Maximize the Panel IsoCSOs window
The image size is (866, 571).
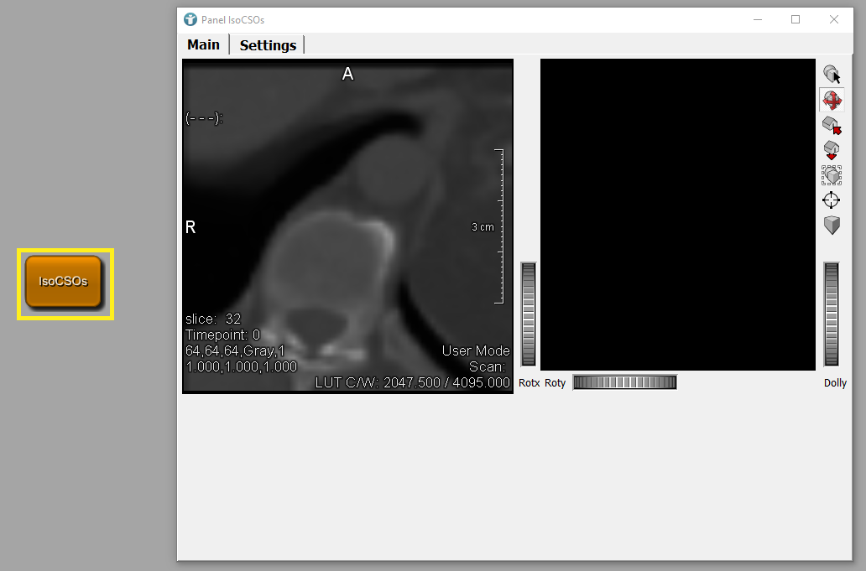(796, 19)
